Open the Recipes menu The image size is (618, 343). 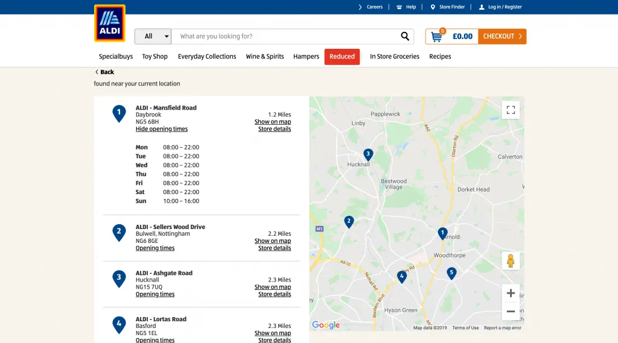[x=440, y=56]
